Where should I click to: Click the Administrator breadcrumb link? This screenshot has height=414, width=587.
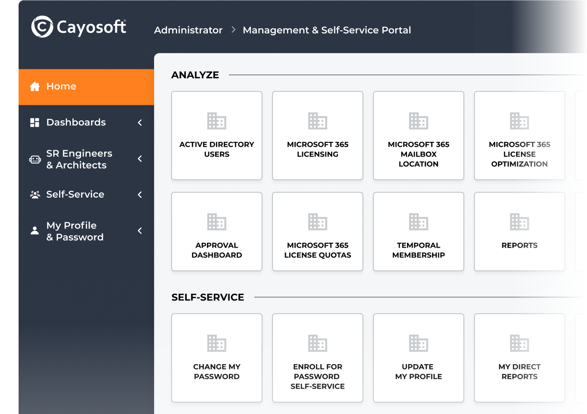point(188,30)
